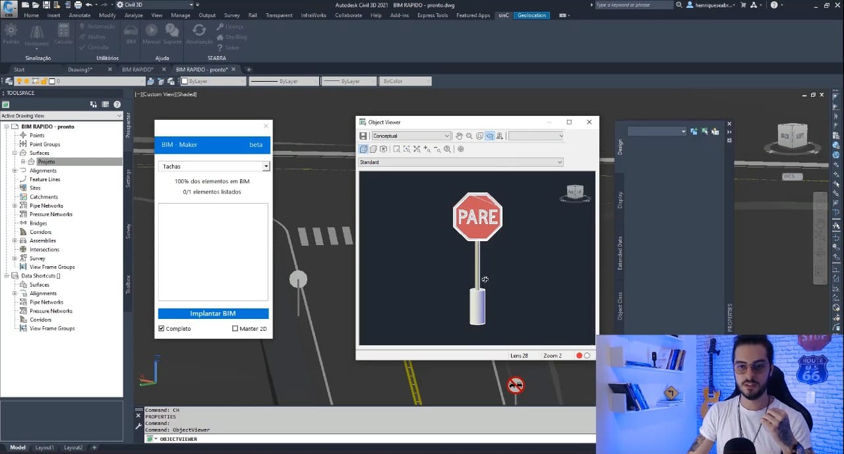Screen dimensions: 844x454
Task: Open the Annotate ribbon tab
Action: [x=80, y=15]
